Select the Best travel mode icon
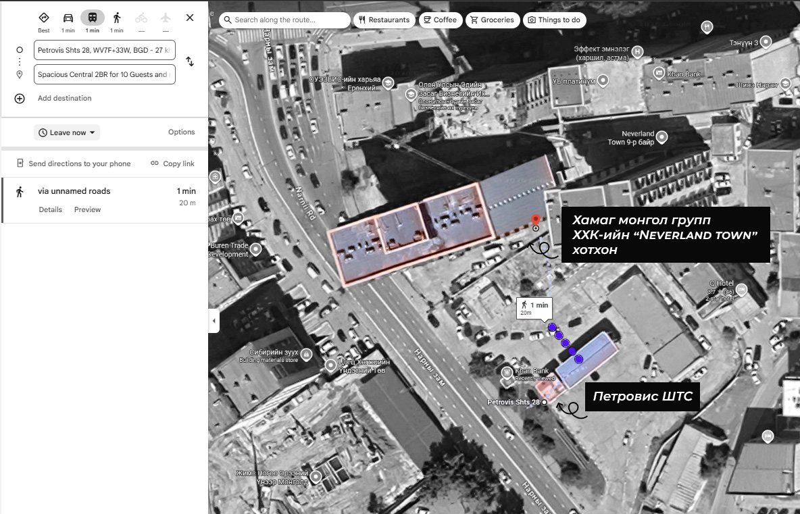 [44, 18]
